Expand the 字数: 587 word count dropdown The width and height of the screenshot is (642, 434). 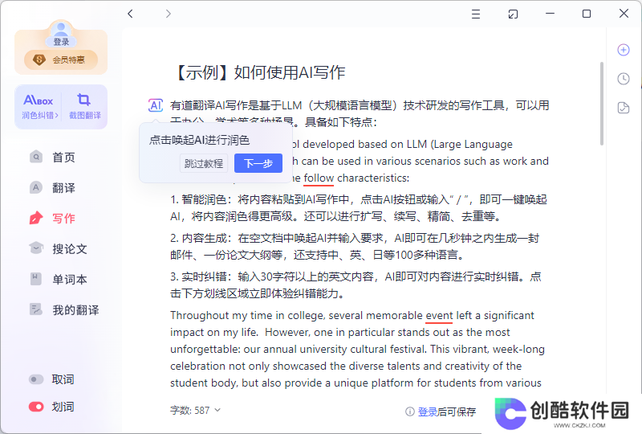(x=195, y=410)
